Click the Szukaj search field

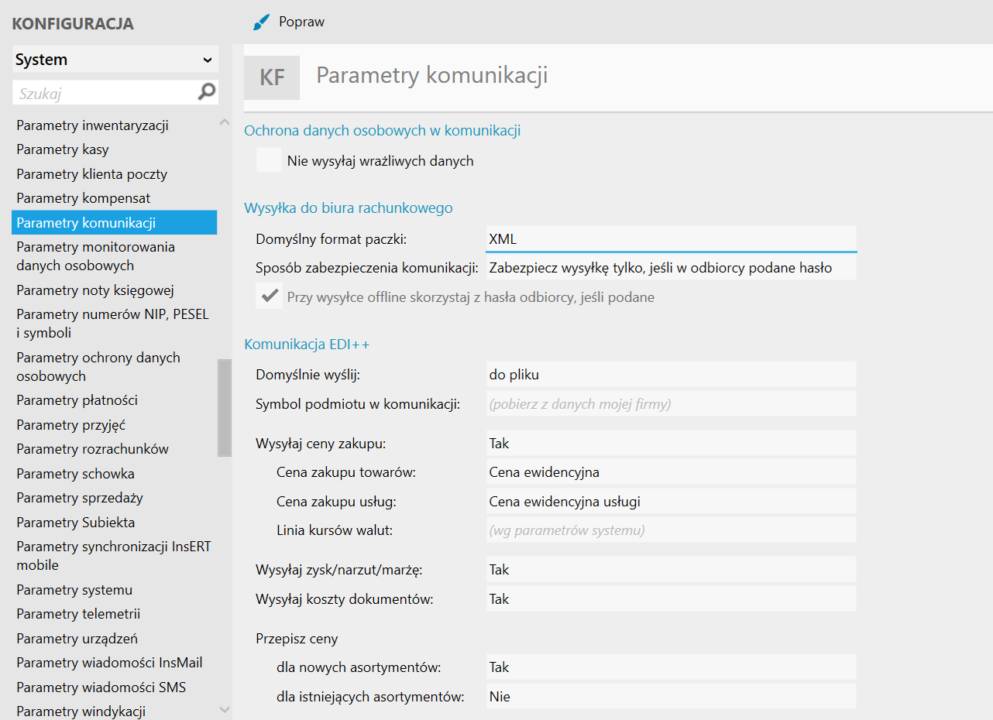(105, 94)
